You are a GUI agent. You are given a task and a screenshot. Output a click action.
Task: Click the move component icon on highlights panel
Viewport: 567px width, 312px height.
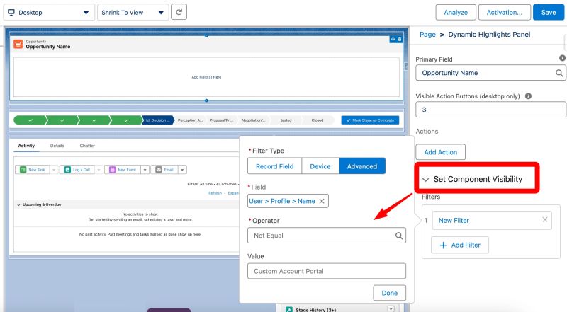pyautogui.click(x=393, y=39)
